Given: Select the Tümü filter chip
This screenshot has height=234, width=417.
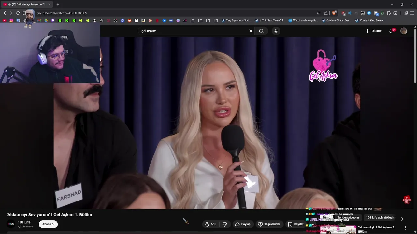Looking at the screenshot, I should (326, 217).
